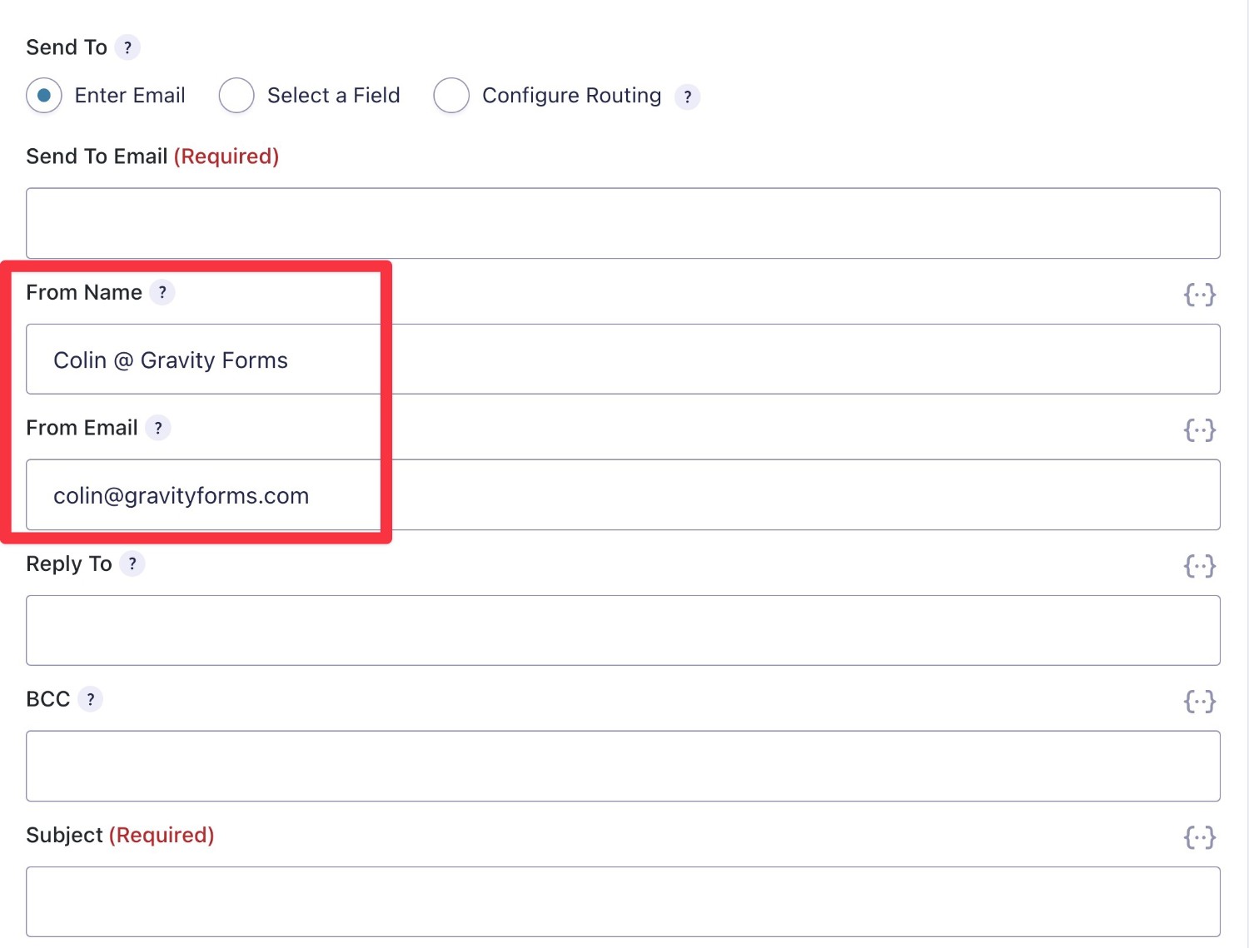Image resolution: width=1249 pixels, height=948 pixels.
Task: Open the Send To help tooltip icon
Action: pyautogui.click(x=127, y=47)
